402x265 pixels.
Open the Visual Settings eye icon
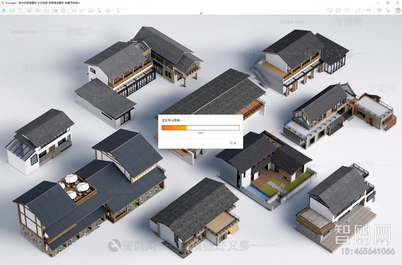(x=379, y=11)
